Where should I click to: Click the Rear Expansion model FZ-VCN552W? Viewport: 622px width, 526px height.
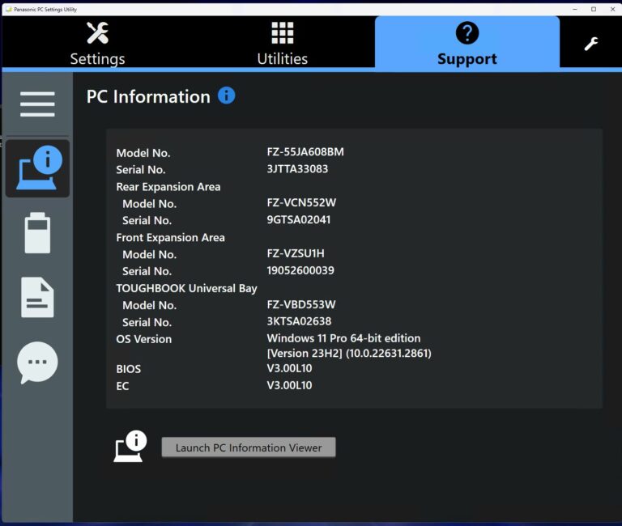coord(300,203)
